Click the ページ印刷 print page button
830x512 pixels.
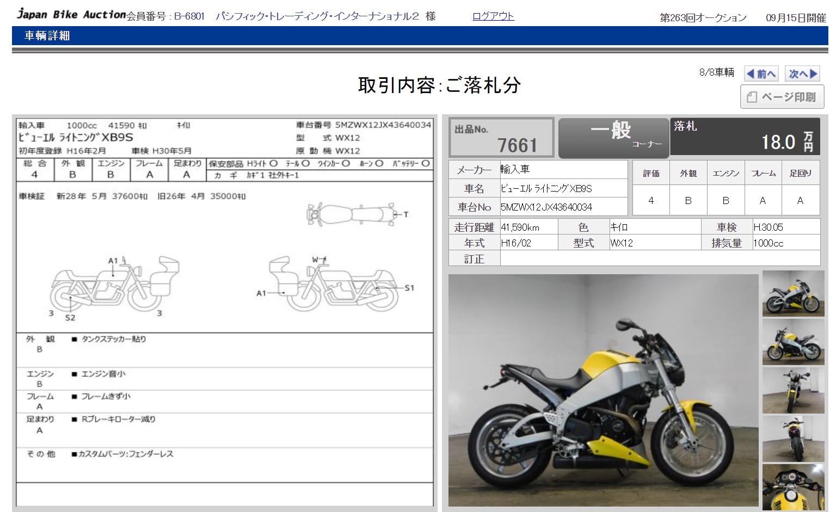[x=782, y=97]
